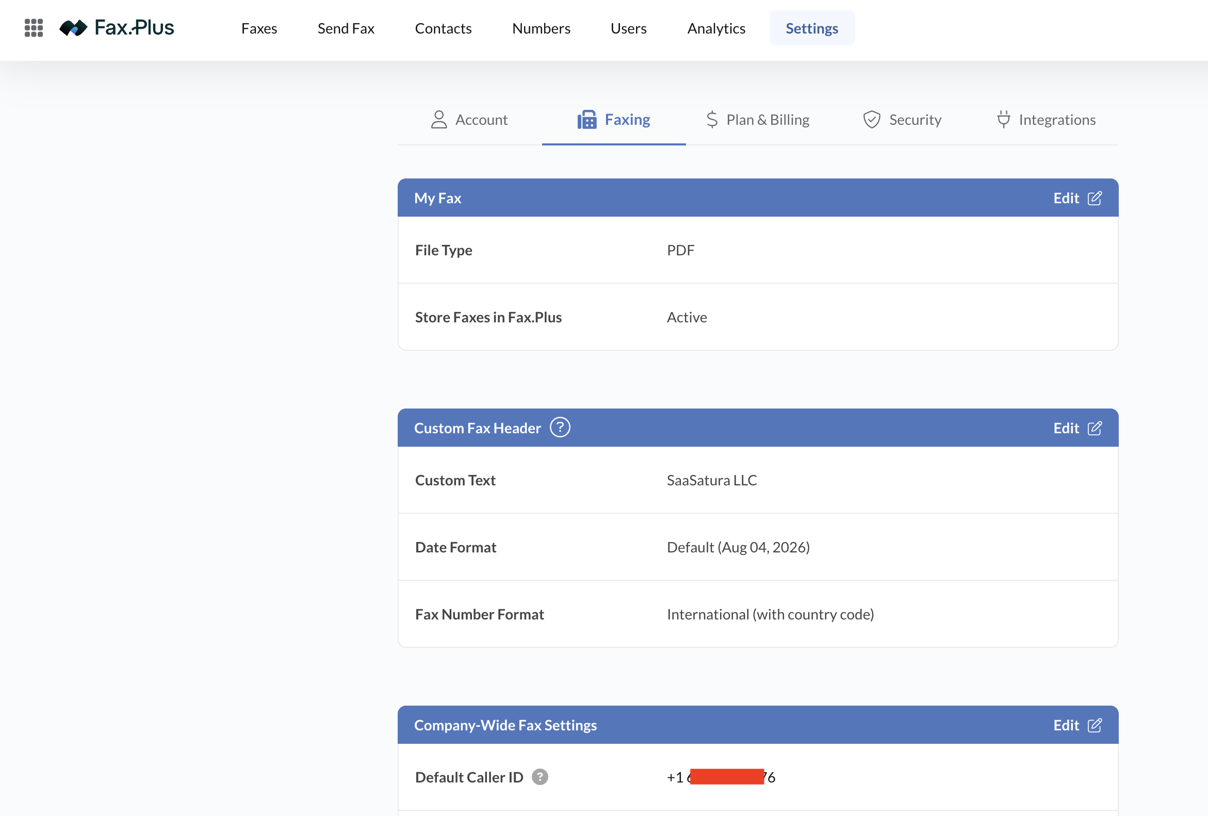Image resolution: width=1208 pixels, height=816 pixels.
Task: Open the Default Caller ID help icon
Action: 540,776
